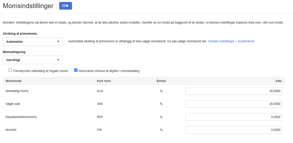
Task: Click the arrow on the Halvårligt dropdown
Action: [x=58, y=60]
